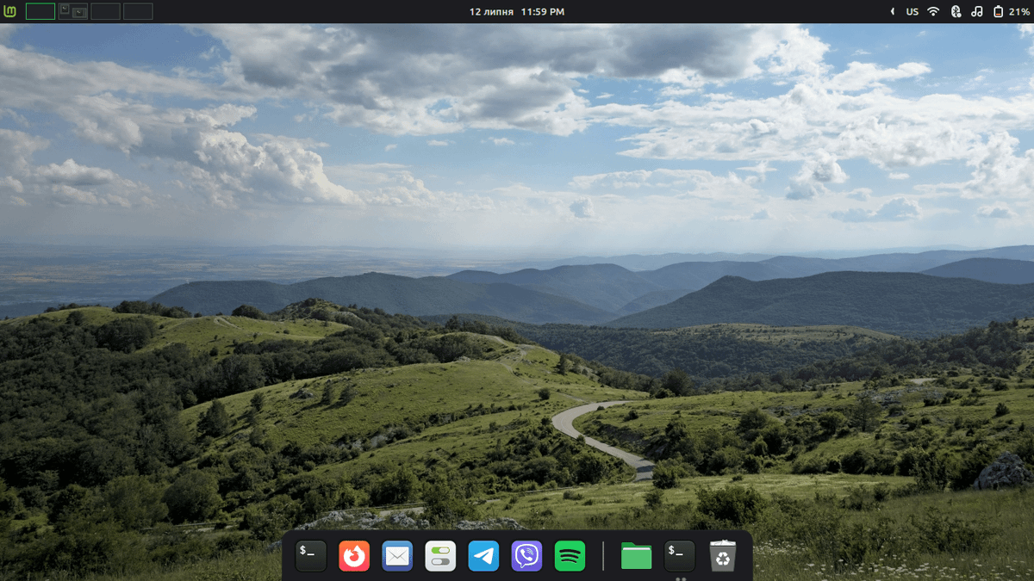The image size is (1034, 581).
Task: Launch Viber from the dock
Action: click(x=526, y=556)
